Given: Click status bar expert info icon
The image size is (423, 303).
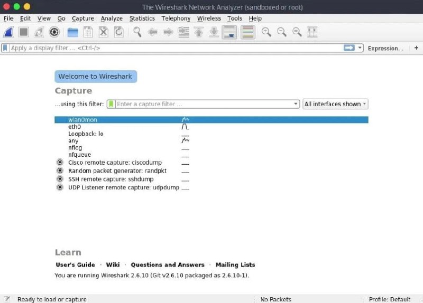Looking at the screenshot, I should point(7,299).
